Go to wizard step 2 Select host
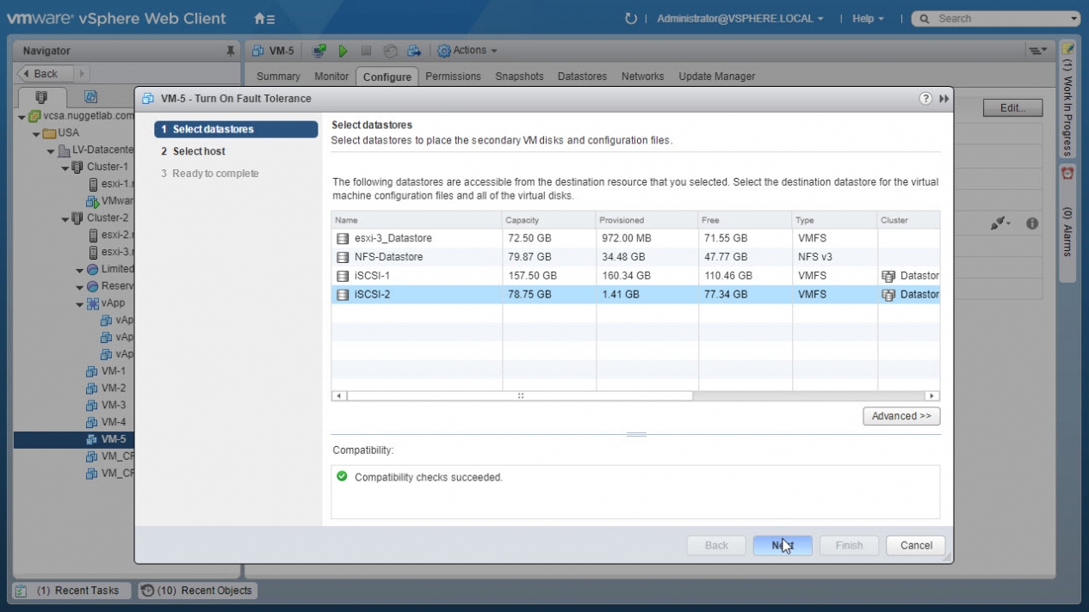 [199, 151]
